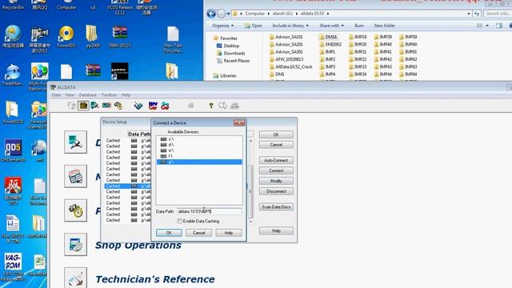Select the Recycle Bin desktop icon
Viewport: 512px width, 288px height.
13,5
